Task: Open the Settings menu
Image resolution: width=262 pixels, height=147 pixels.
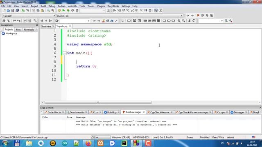Action: 126,6
